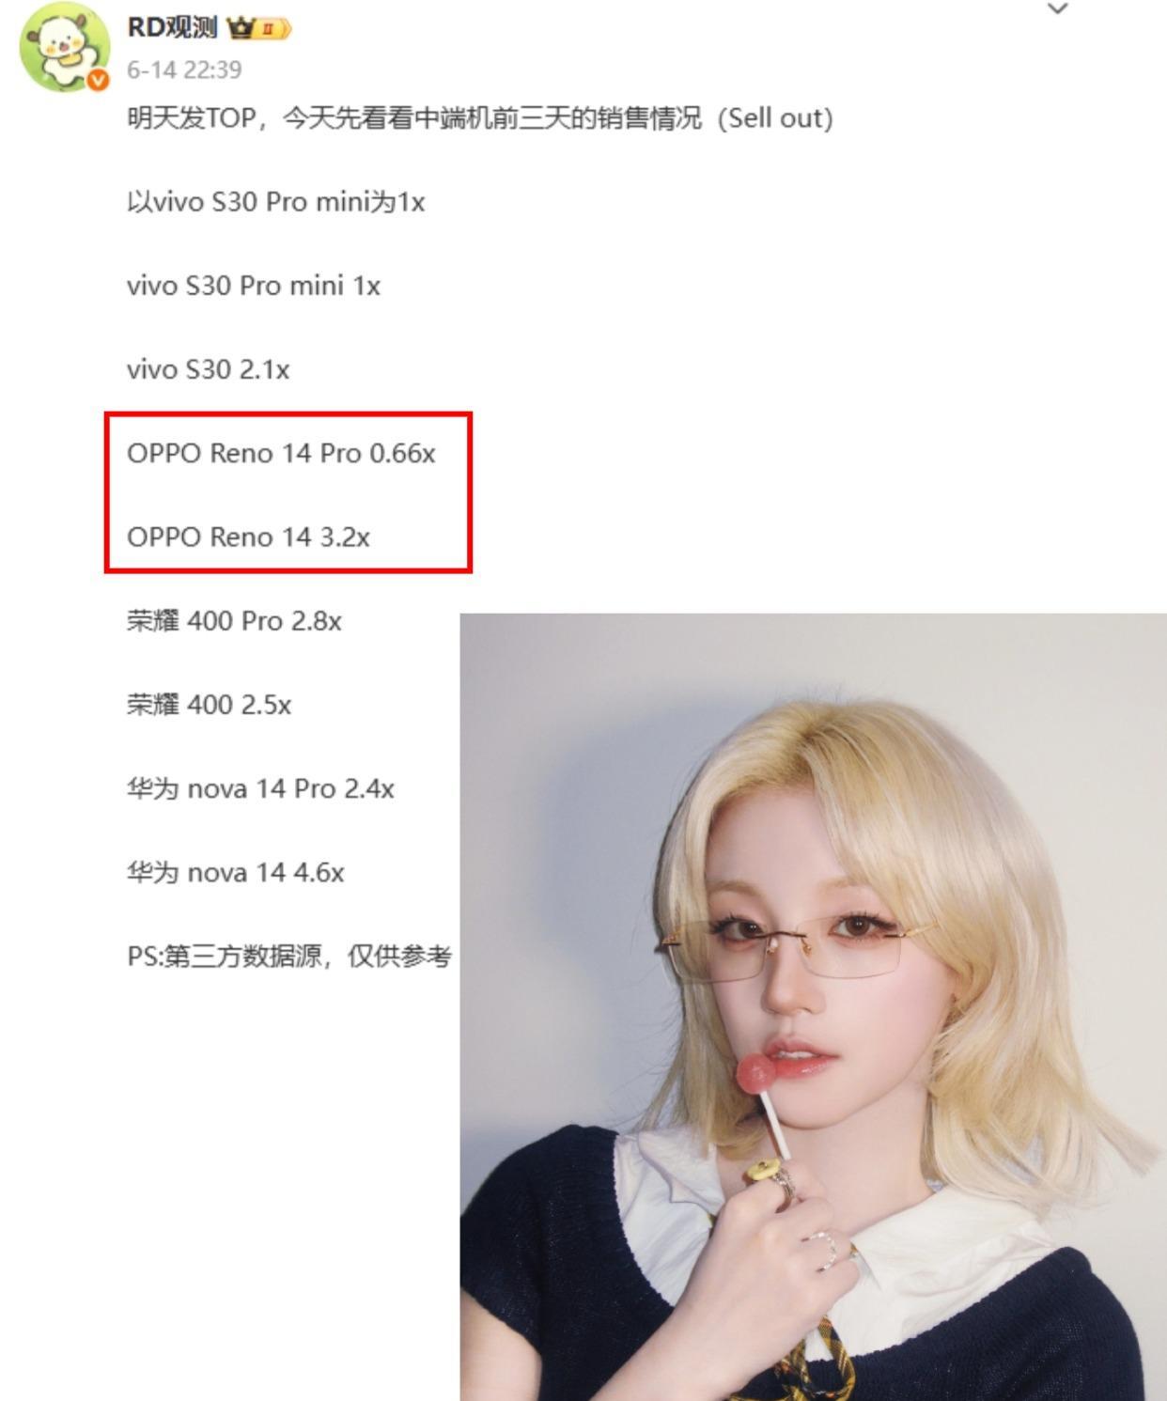
Task: Click the 荣耀 400 2.5x line
Action: (209, 705)
